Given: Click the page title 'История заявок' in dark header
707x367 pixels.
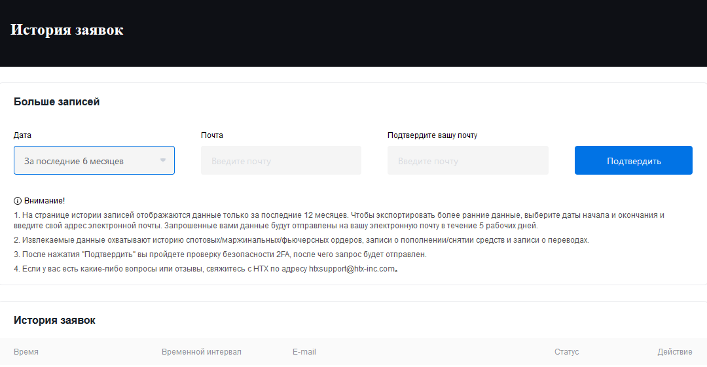Looking at the screenshot, I should click(67, 30).
